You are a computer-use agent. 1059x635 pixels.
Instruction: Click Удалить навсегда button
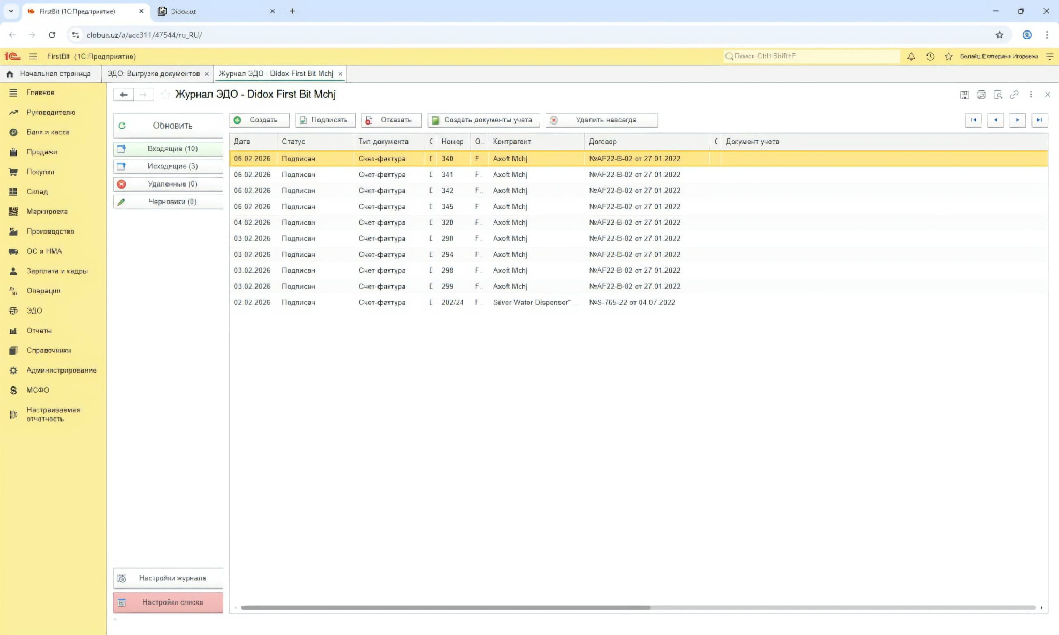[601, 120]
